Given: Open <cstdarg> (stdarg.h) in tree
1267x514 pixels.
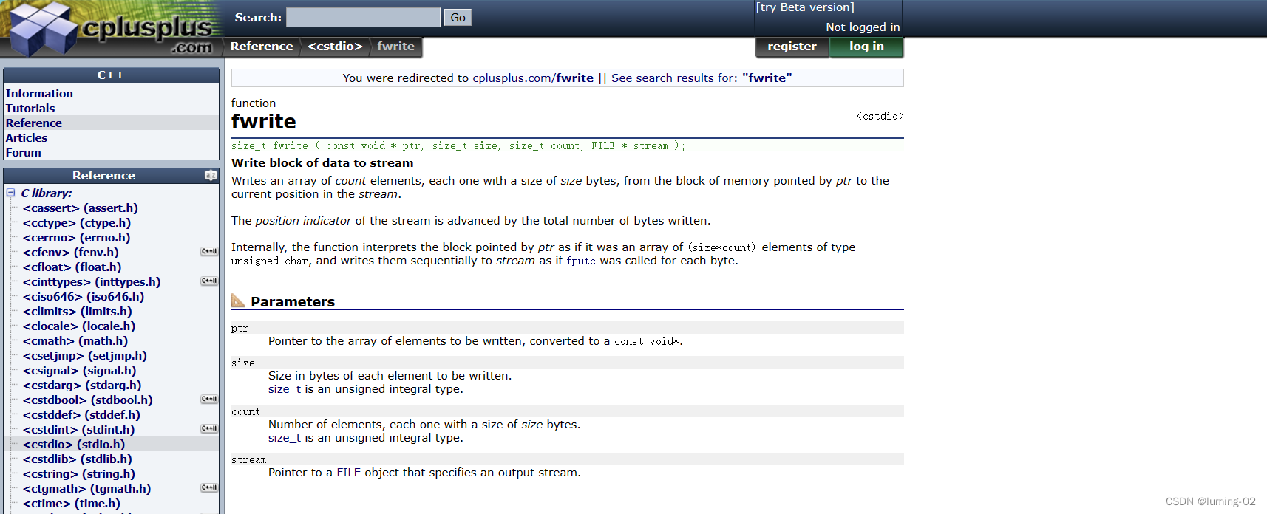Looking at the screenshot, I should point(82,385).
